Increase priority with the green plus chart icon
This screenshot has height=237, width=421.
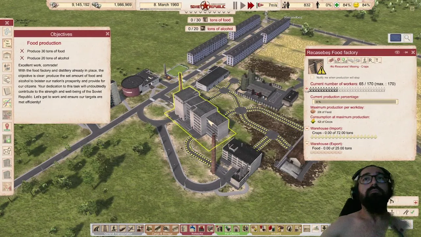pyautogui.click(x=344, y=60)
